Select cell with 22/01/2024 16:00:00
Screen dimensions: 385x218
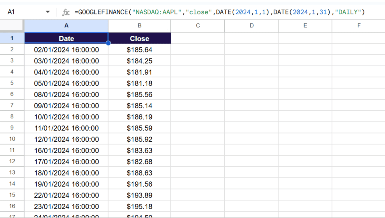click(x=66, y=195)
